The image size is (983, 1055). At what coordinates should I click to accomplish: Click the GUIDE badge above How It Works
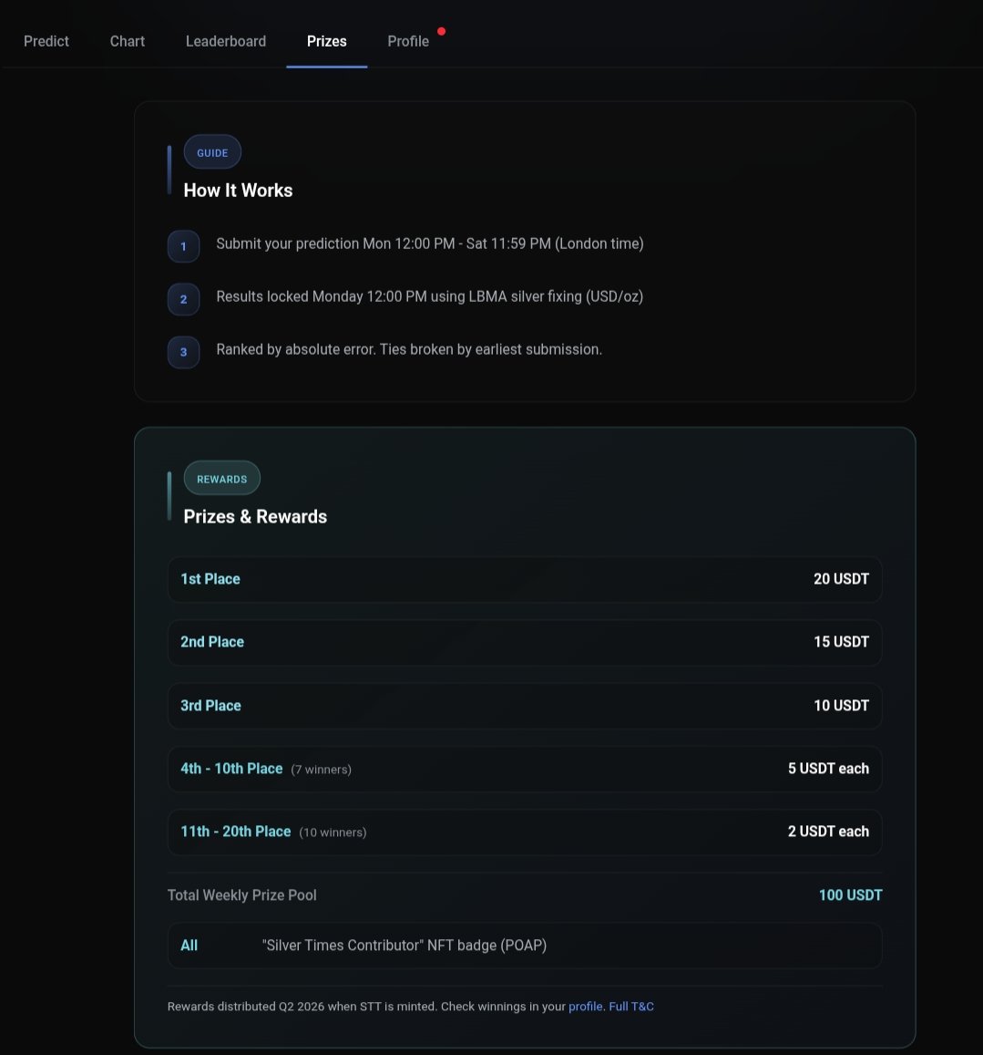coord(212,151)
